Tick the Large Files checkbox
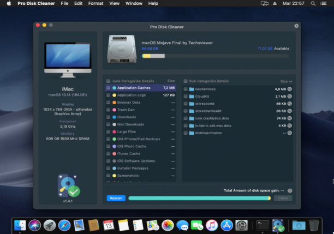The width and height of the screenshot is (334, 234). [x=108, y=131]
